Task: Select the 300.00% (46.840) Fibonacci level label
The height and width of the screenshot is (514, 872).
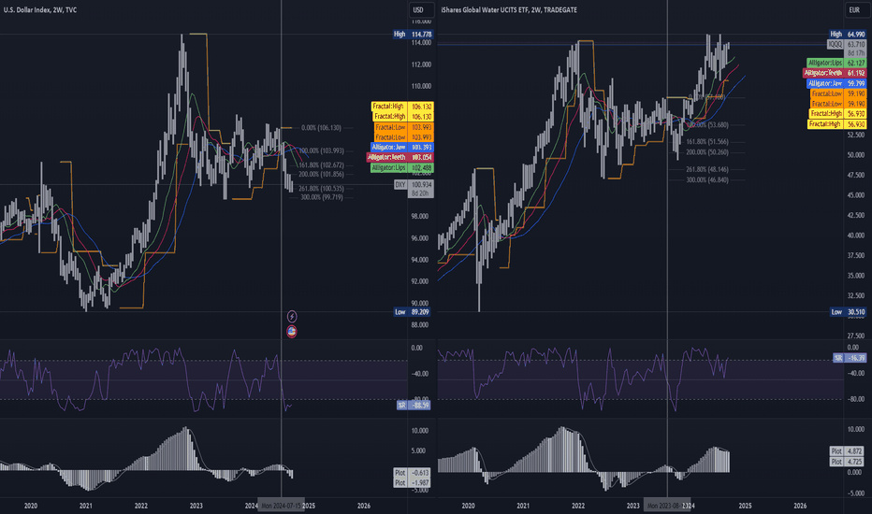Action: pos(707,180)
